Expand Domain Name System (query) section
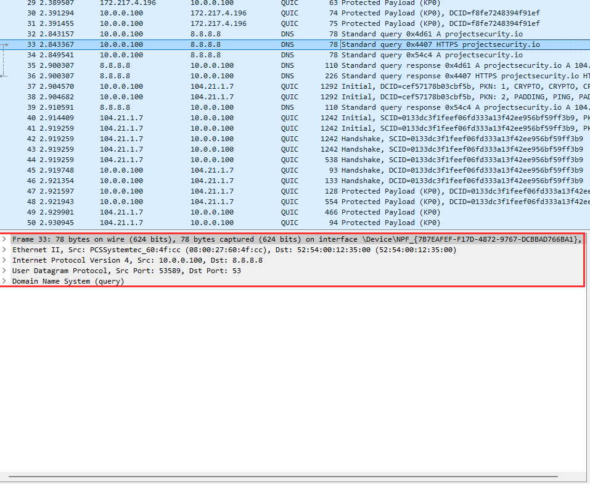 pyautogui.click(x=5, y=281)
